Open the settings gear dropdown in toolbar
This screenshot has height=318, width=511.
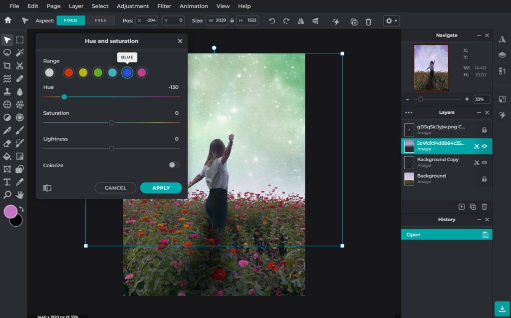click(391, 21)
